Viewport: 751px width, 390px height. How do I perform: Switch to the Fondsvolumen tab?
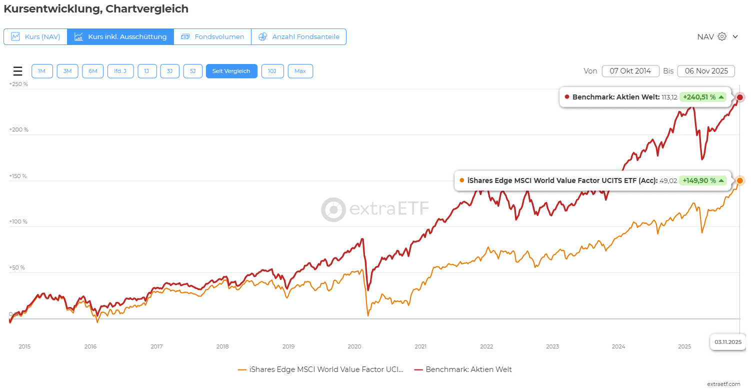(x=219, y=36)
